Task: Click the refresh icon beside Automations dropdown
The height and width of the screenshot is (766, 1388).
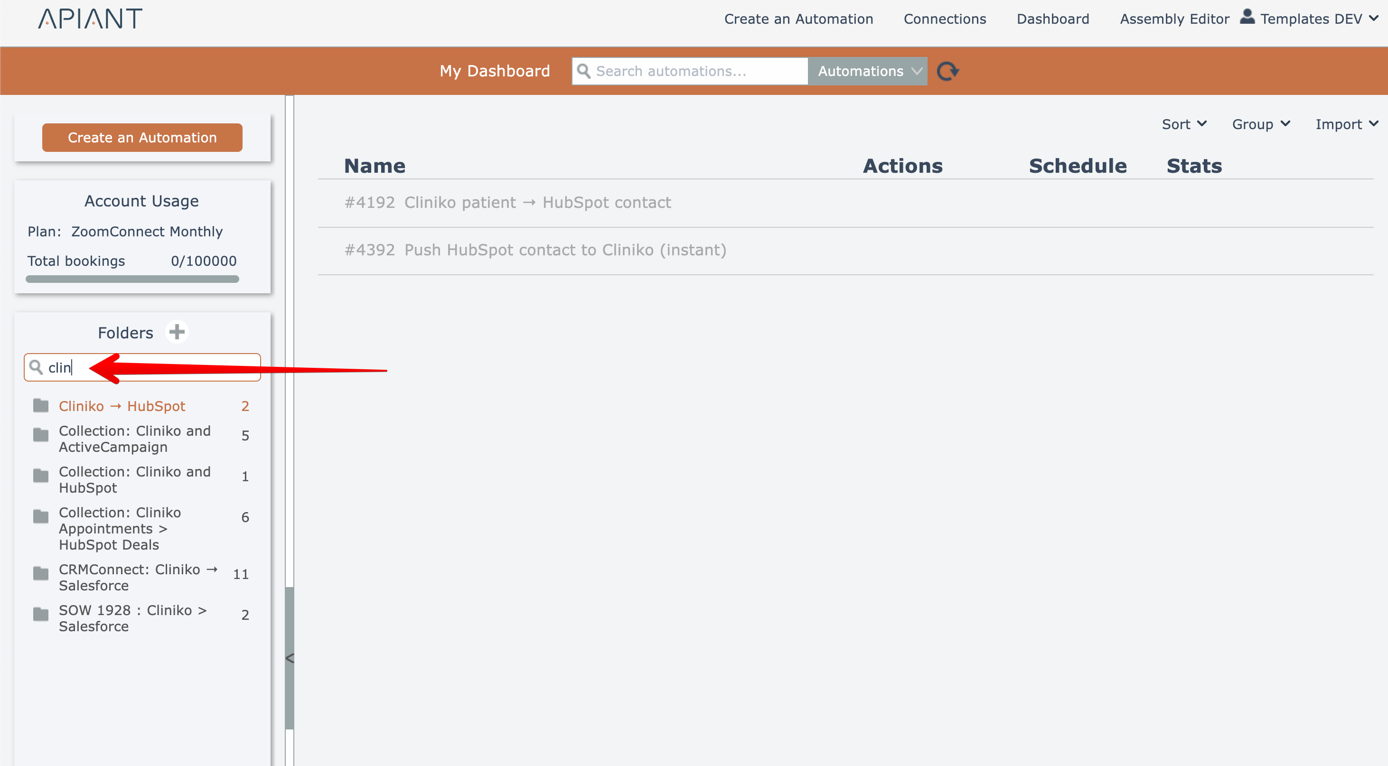Action: click(947, 71)
